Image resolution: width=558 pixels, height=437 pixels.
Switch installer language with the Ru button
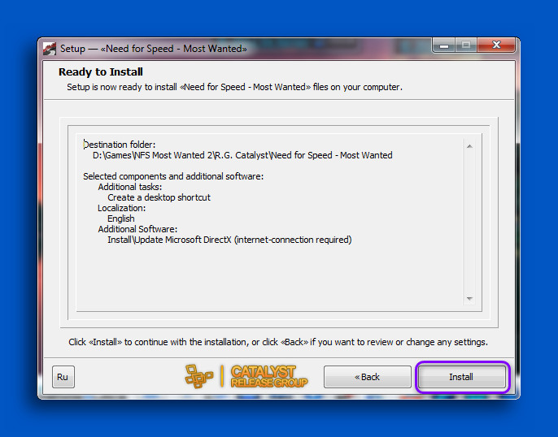tap(63, 377)
